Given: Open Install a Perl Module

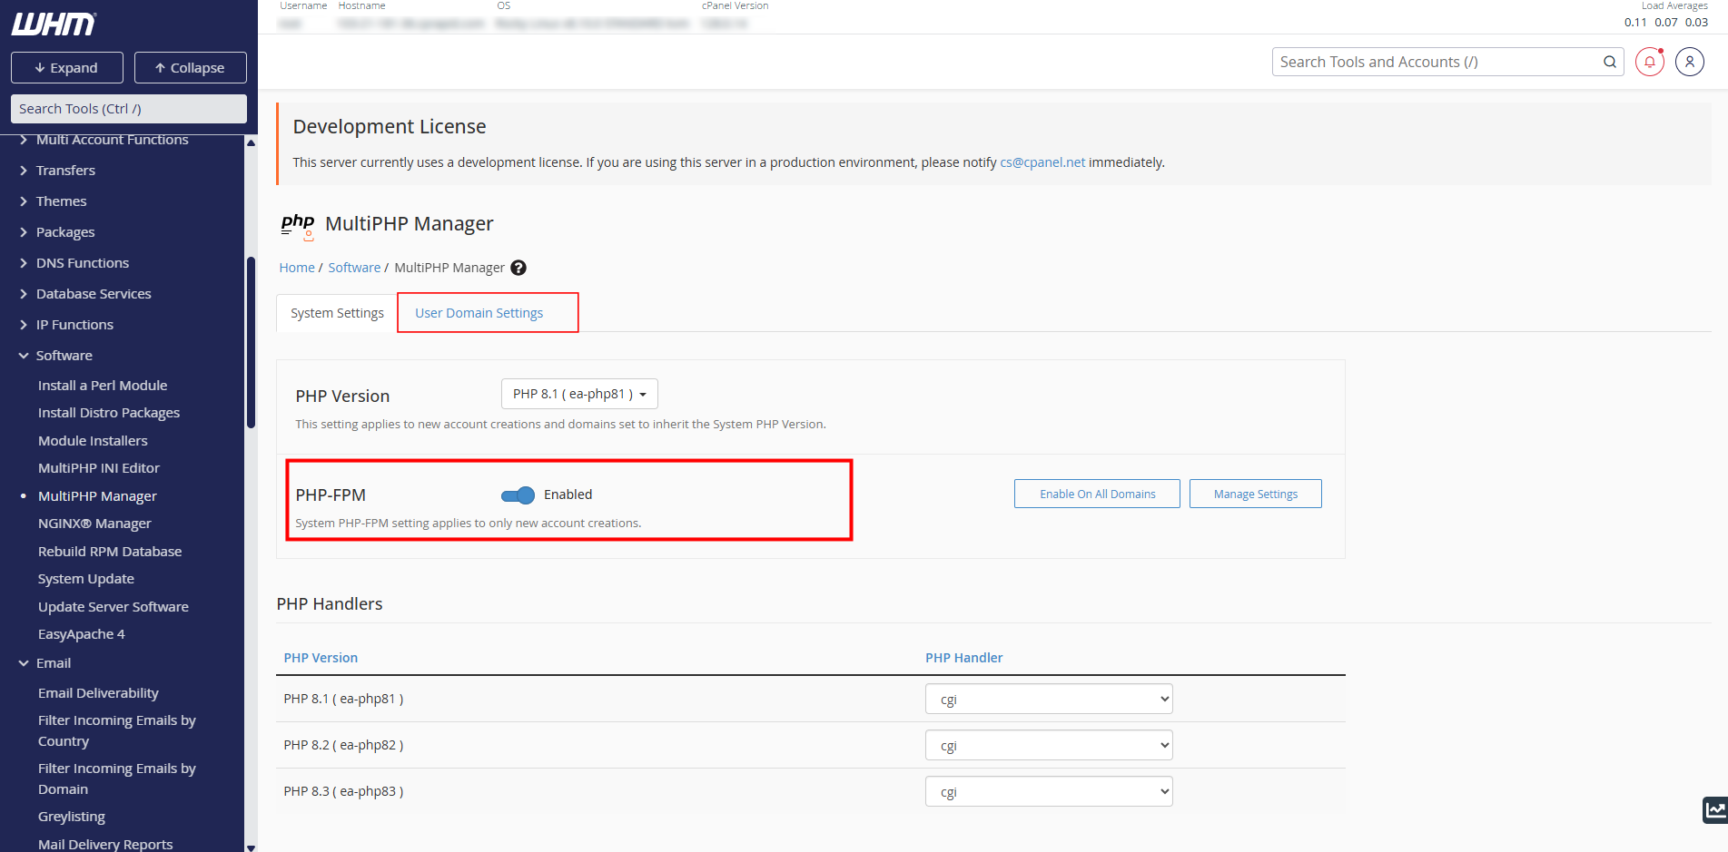Looking at the screenshot, I should tap(103, 386).
